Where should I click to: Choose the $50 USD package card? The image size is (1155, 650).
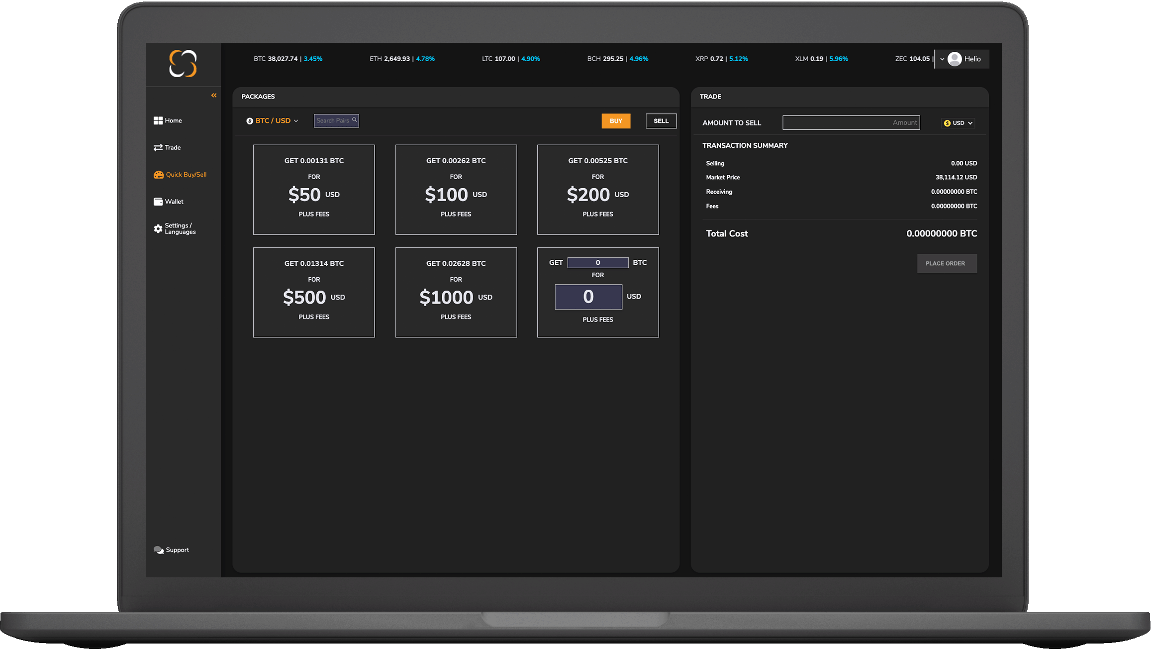(314, 190)
